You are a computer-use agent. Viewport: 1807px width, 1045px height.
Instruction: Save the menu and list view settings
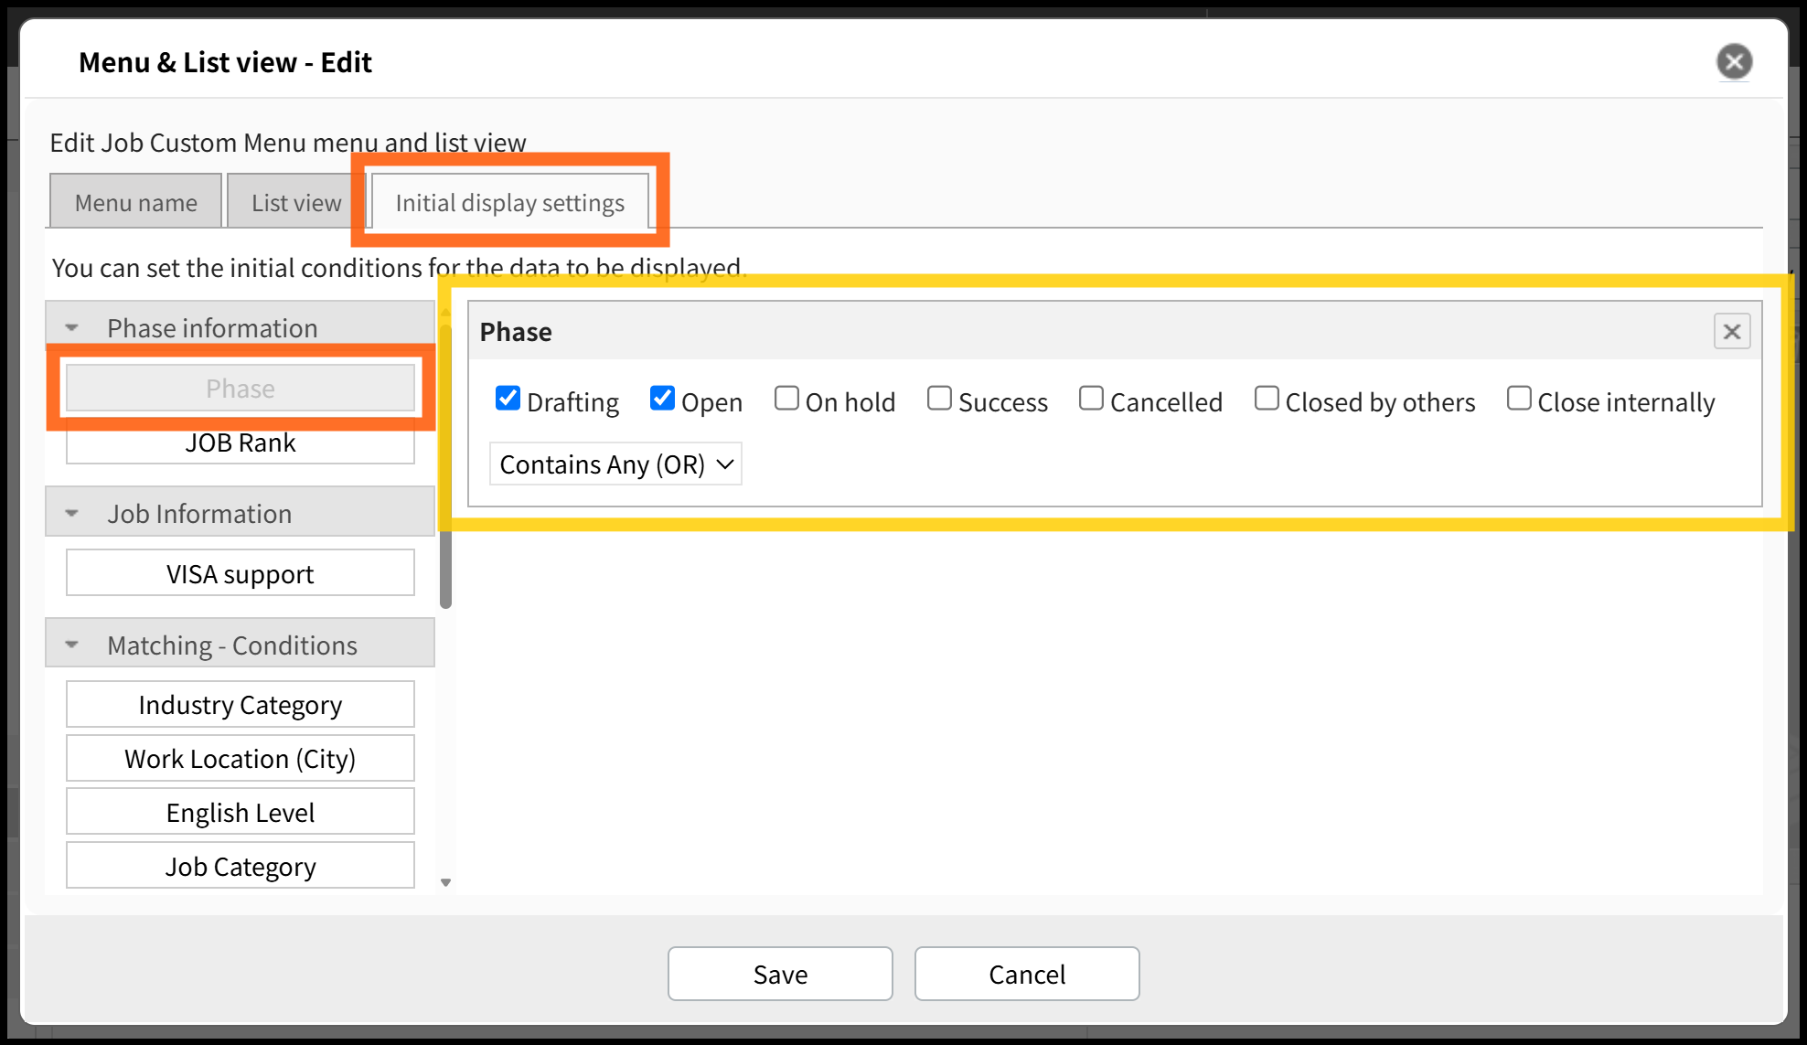coord(780,974)
